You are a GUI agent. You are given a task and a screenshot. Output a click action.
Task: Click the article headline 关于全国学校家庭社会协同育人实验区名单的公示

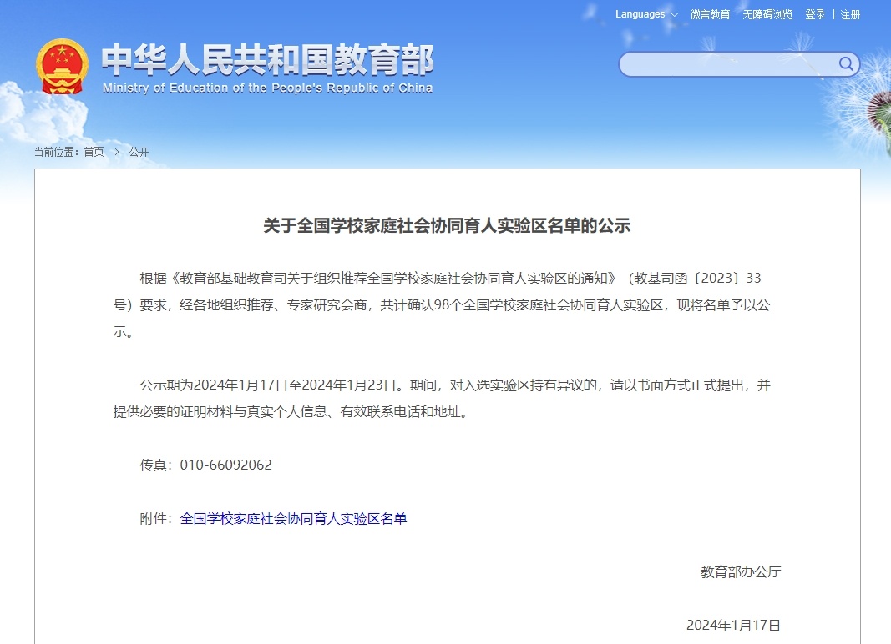pos(447,225)
